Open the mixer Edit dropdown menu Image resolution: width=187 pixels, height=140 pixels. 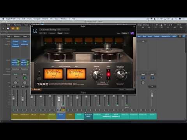click(9, 37)
